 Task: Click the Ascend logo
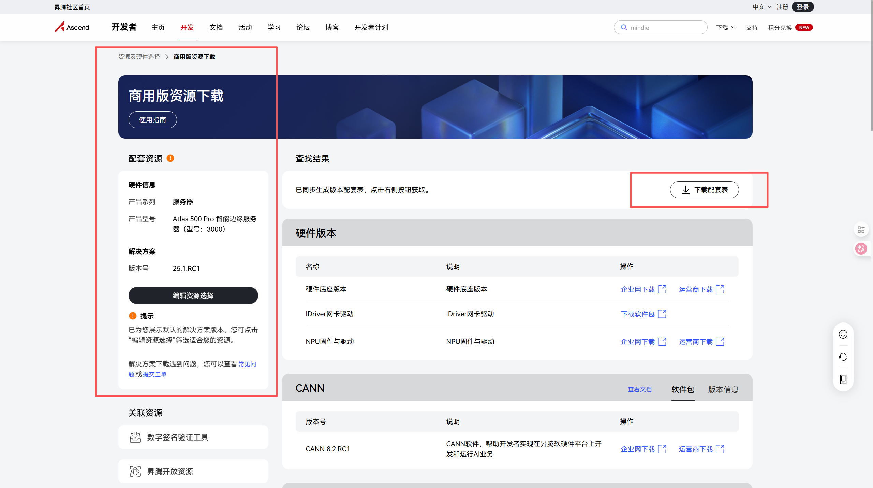pyautogui.click(x=72, y=27)
